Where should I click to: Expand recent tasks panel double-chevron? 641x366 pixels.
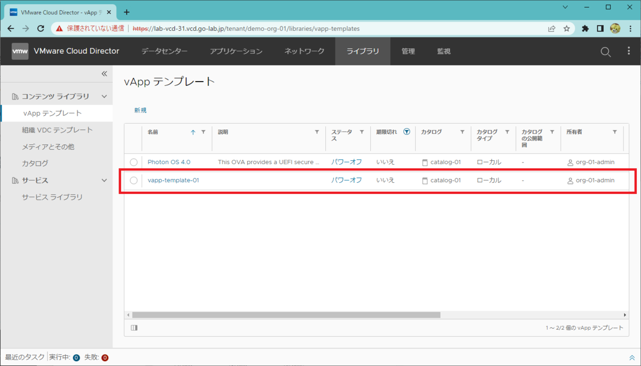pyautogui.click(x=632, y=357)
